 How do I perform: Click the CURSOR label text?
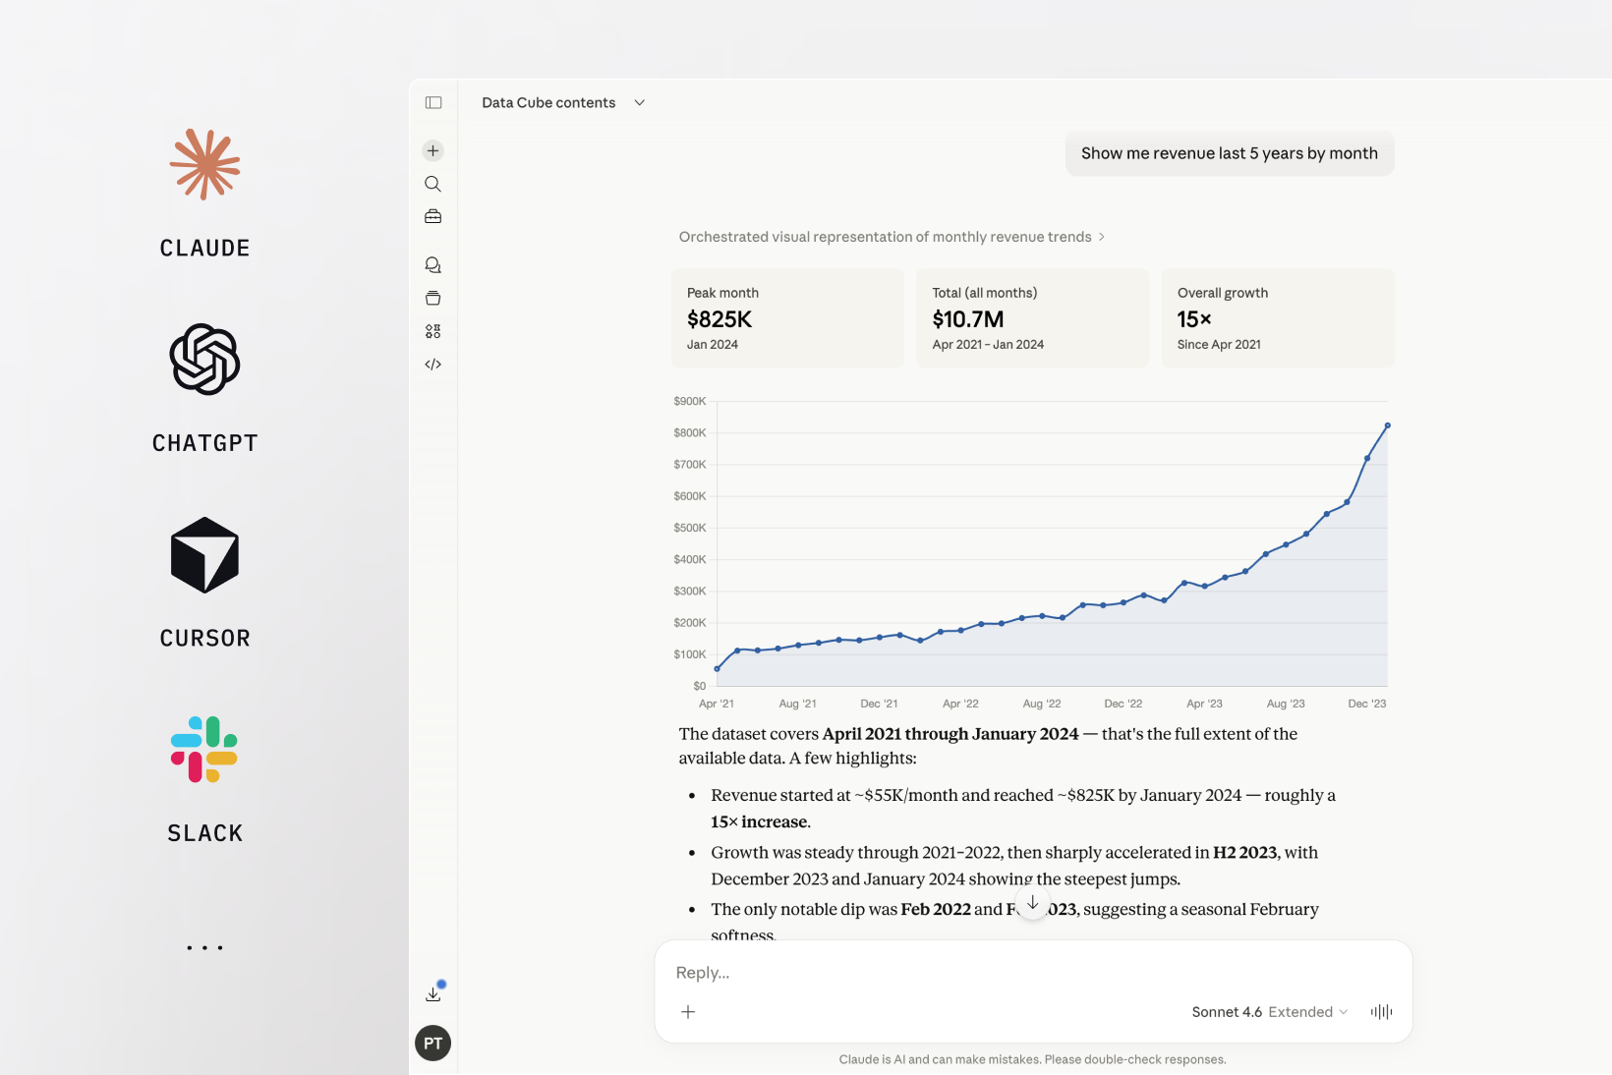(x=204, y=639)
